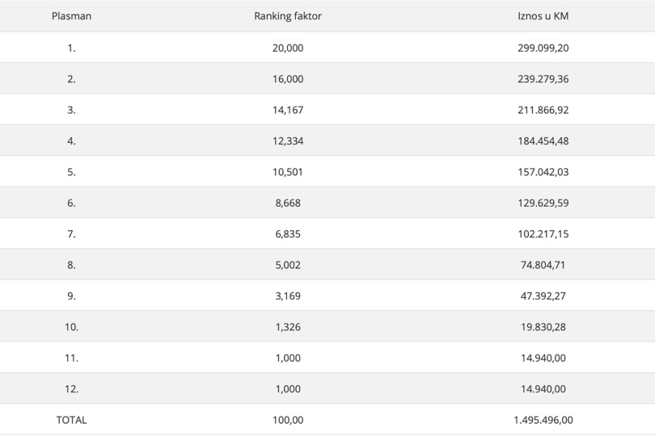Click the Ranking faktor column header
This screenshot has height=436, width=655.
[288, 16]
